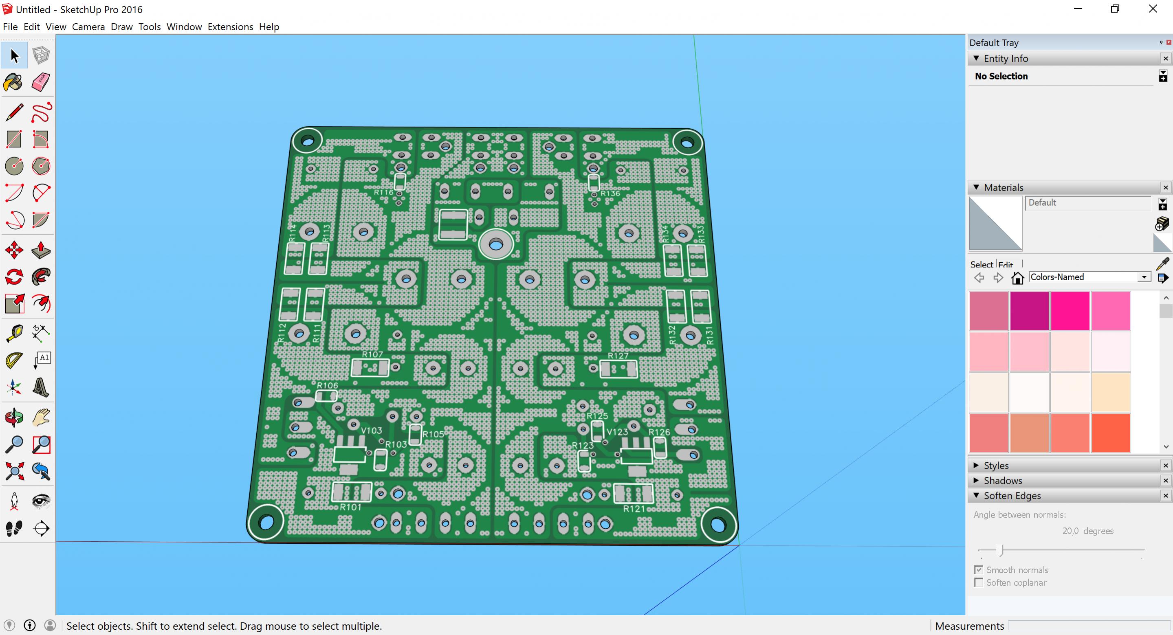Select the Eraser tool
Image resolution: width=1173 pixels, height=635 pixels.
click(x=41, y=83)
